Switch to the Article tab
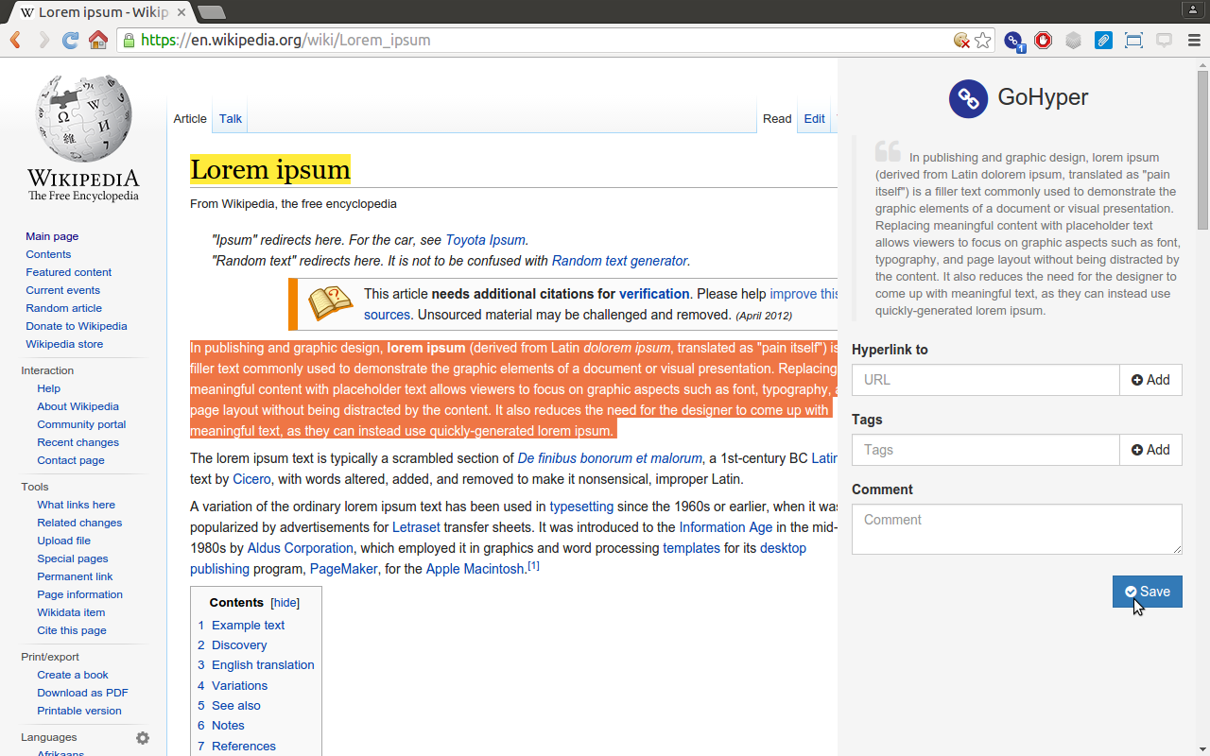This screenshot has width=1210, height=756. [190, 118]
